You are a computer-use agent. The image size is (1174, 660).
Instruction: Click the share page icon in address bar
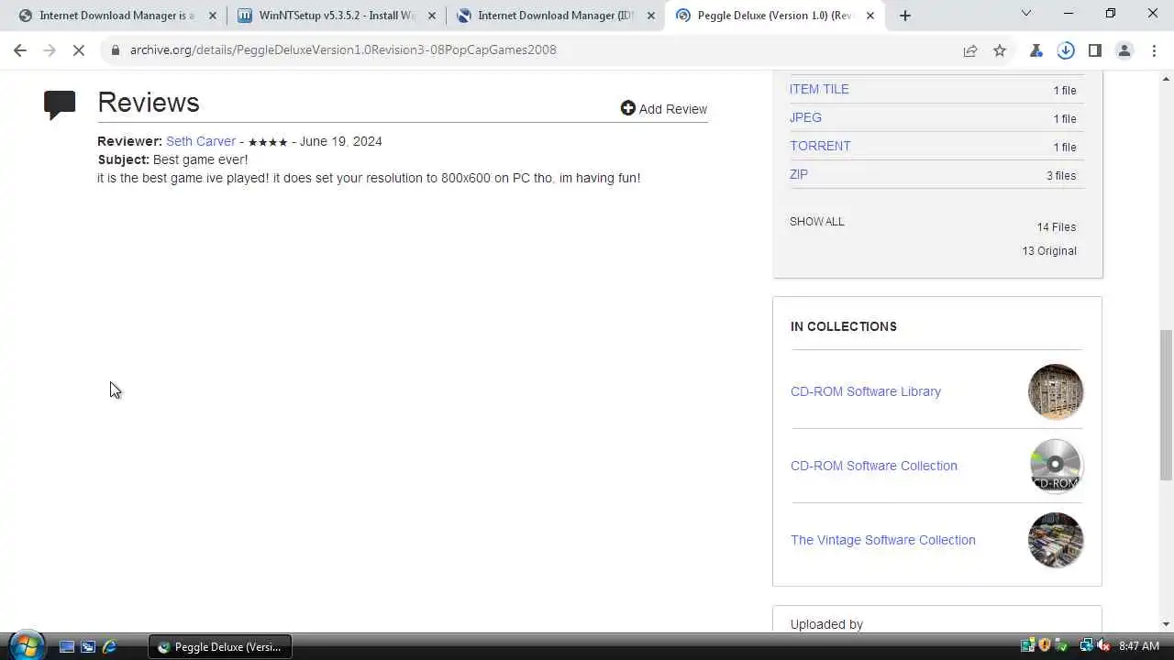(970, 50)
